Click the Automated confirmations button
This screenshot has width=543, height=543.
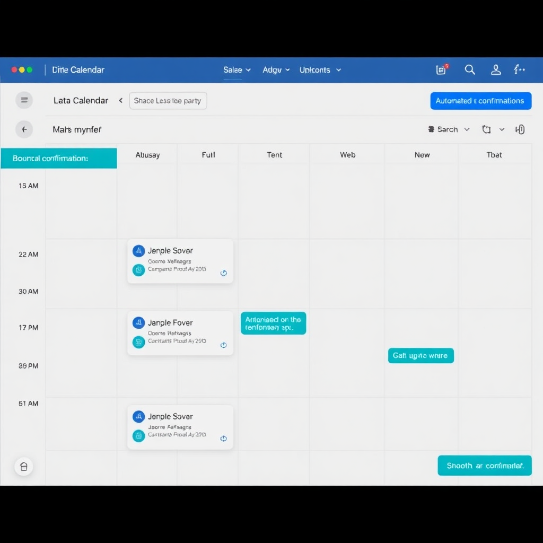click(x=480, y=101)
